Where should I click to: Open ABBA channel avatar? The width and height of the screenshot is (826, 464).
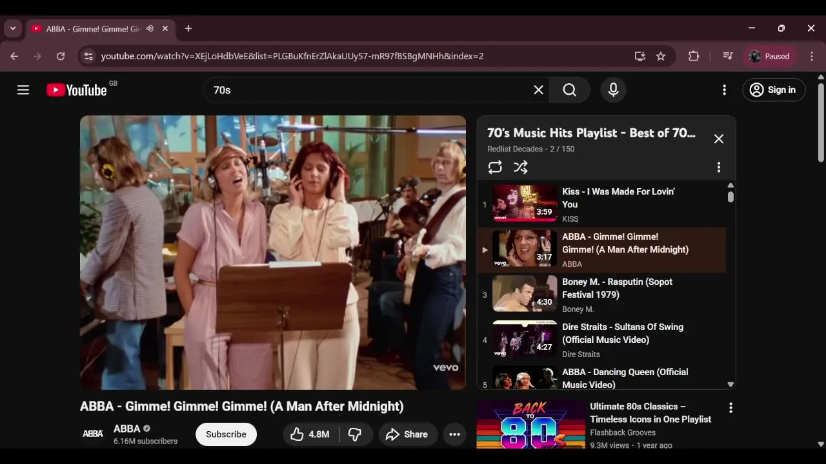pyautogui.click(x=93, y=434)
